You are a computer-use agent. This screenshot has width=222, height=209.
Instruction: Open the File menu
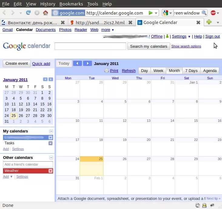click(x=6, y=4)
